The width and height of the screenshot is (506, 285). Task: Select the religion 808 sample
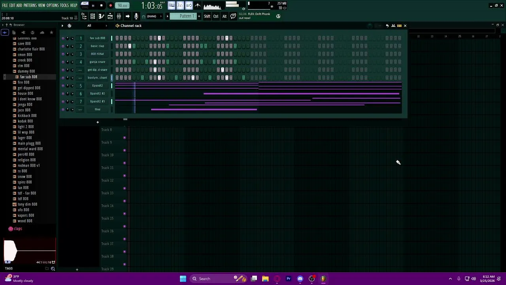pyautogui.click(x=26, y=160)
